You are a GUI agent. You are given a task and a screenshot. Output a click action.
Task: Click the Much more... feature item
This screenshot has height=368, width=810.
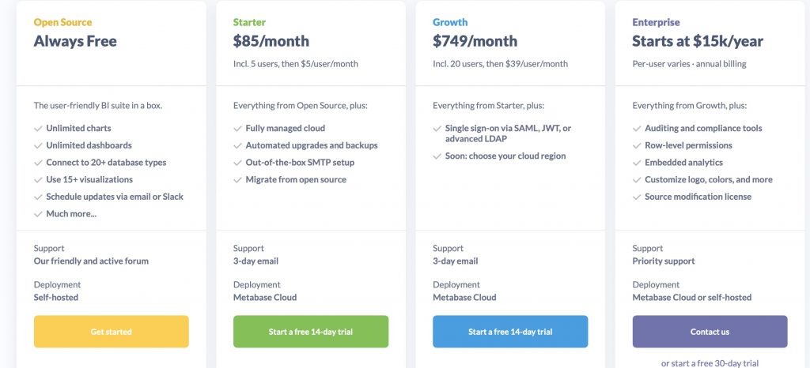(71, 214)
